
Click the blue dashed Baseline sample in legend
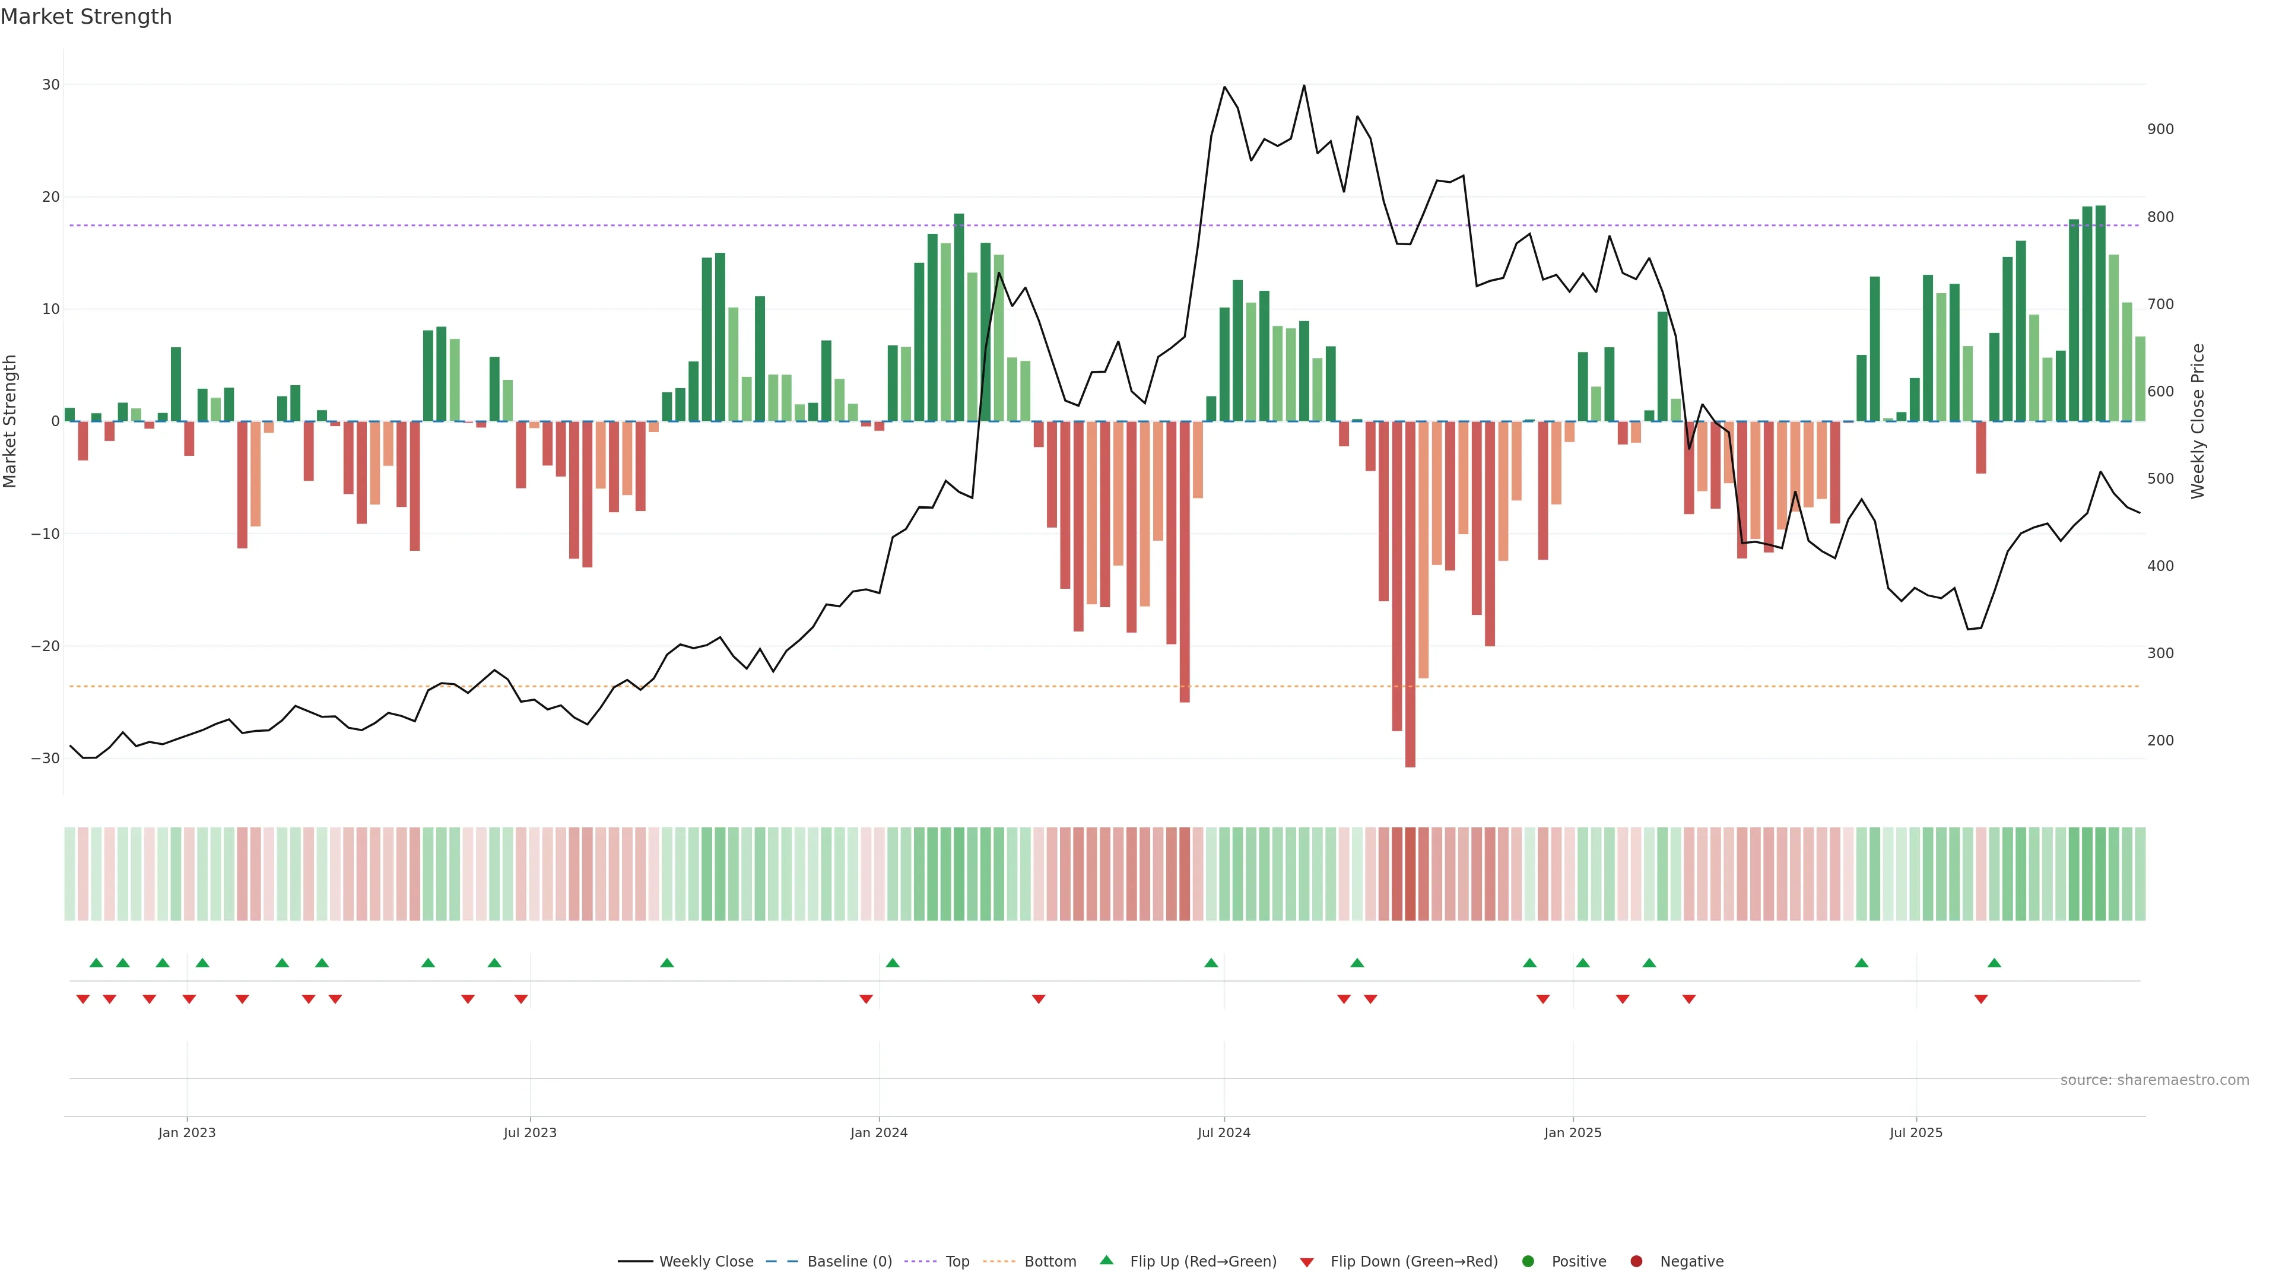pyautogui.click(x=781, y=1262)
